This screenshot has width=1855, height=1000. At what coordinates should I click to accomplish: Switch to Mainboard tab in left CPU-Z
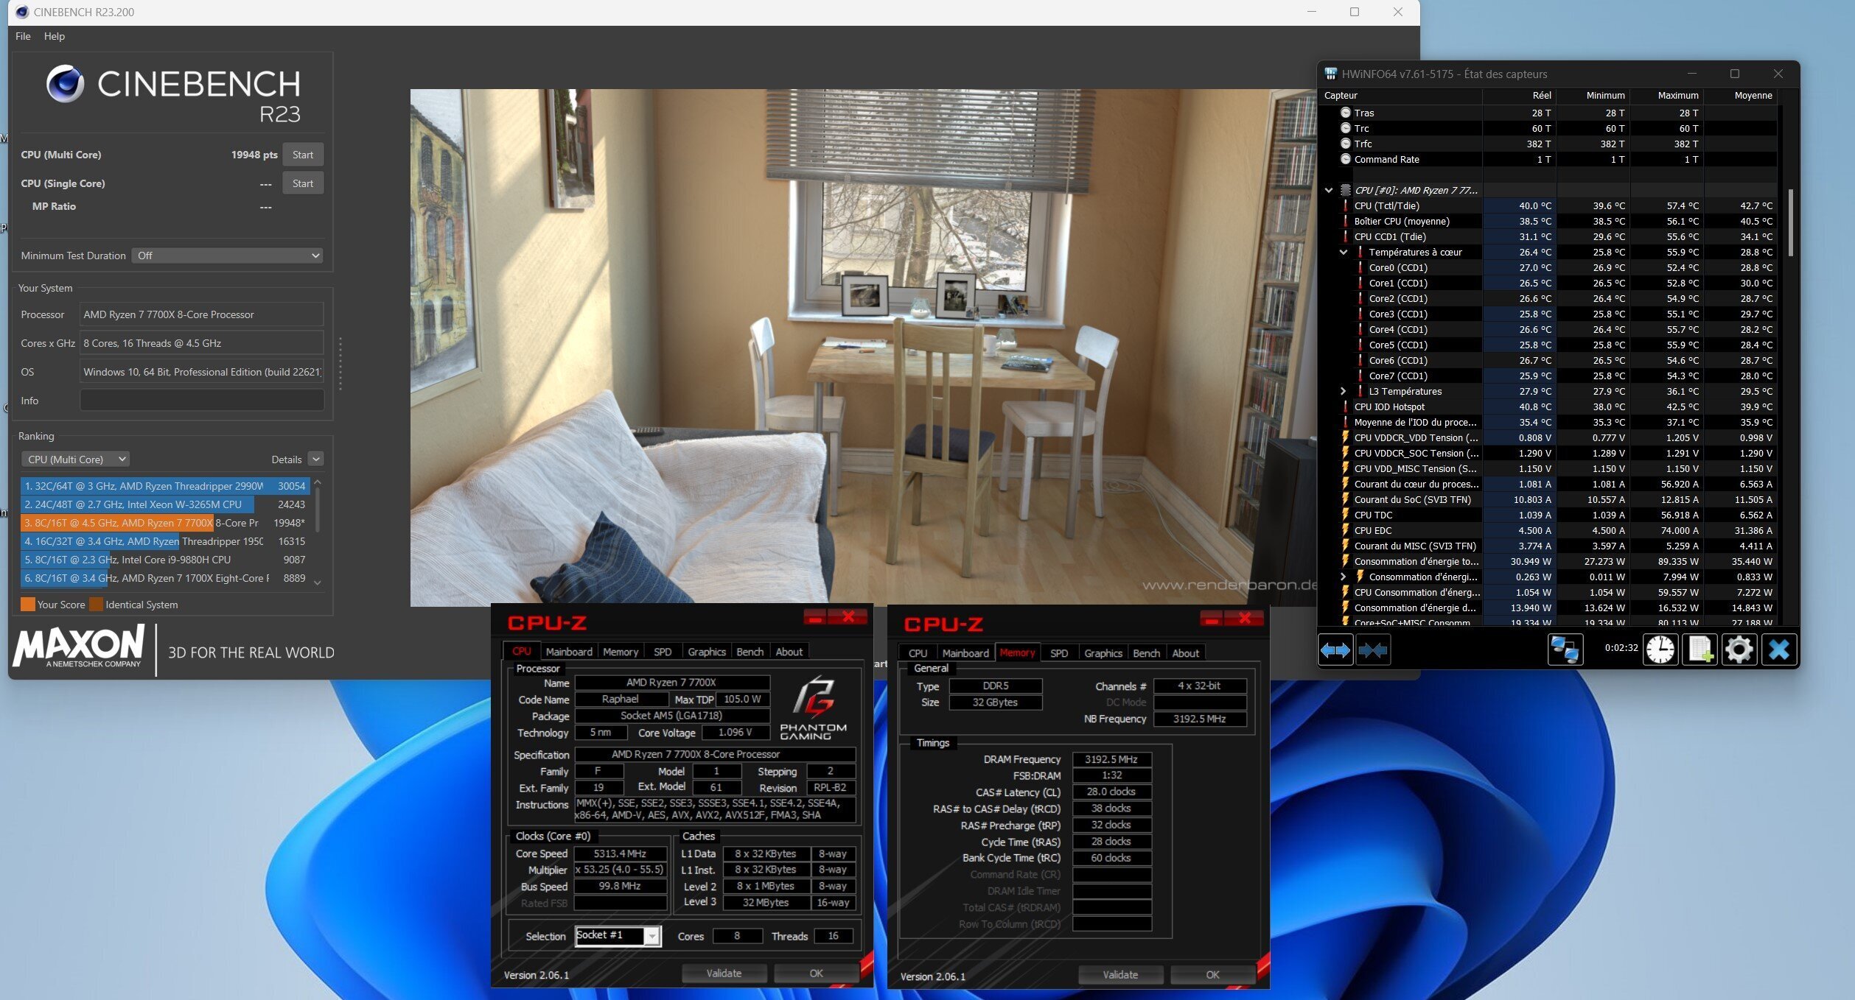click(x=568, y=652)
